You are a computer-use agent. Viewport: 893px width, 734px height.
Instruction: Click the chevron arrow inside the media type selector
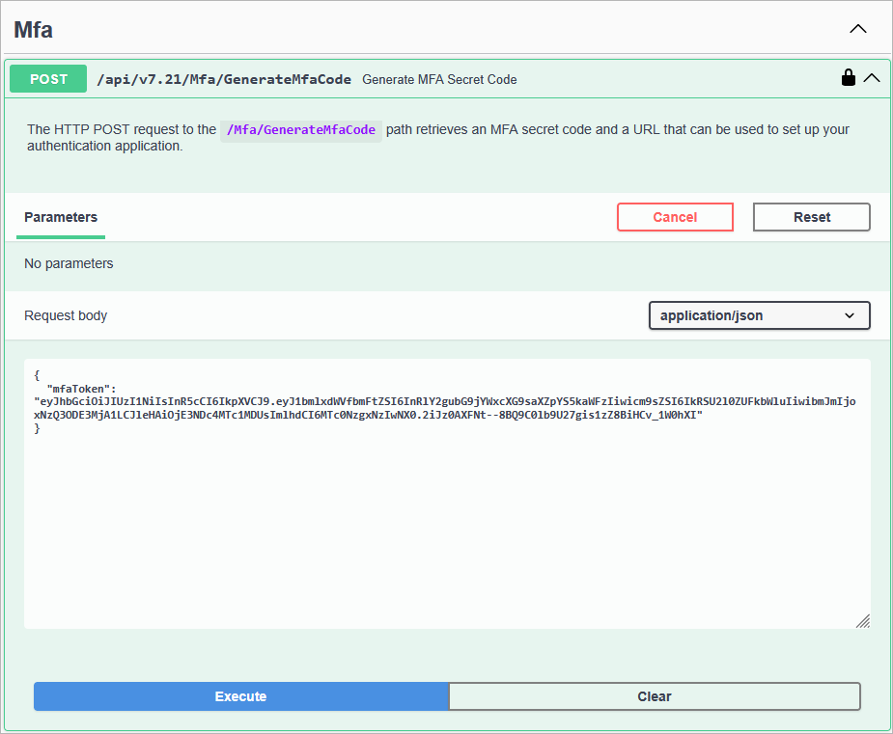pos(849,315)
